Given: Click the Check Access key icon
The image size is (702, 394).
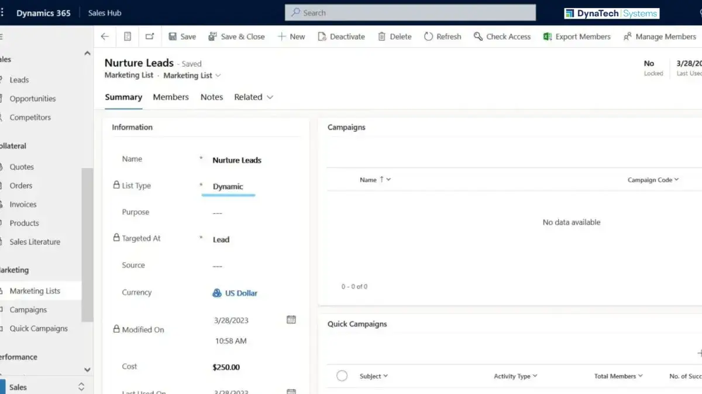Looking at the screenshot, I should [x=478, y=36].
